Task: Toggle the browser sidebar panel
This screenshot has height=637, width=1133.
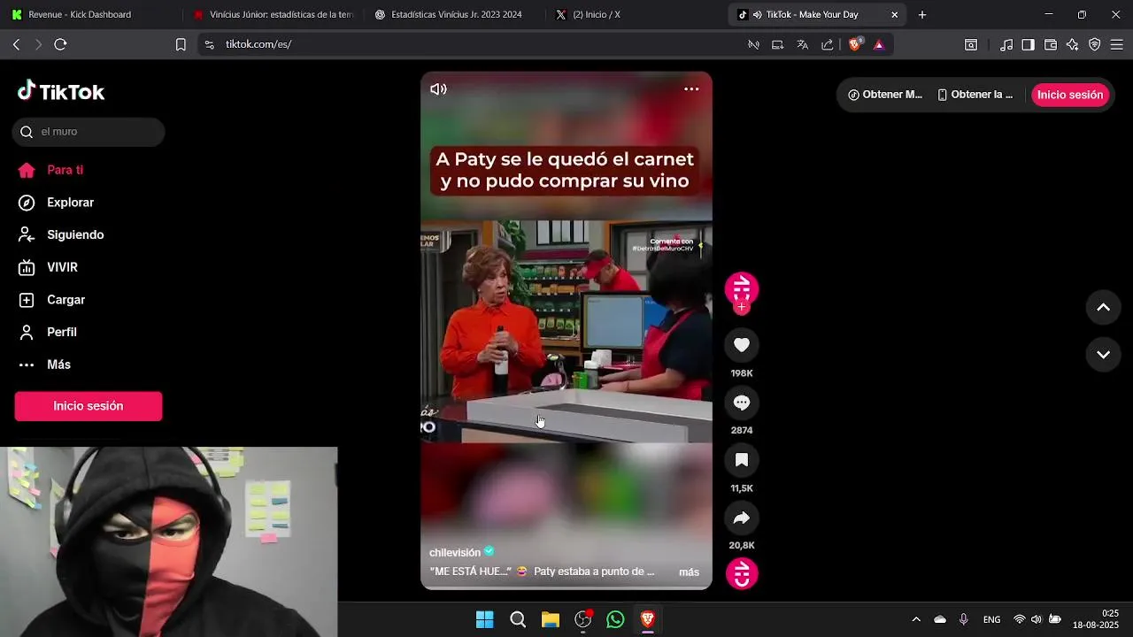Action: pyautogui.click(x=1028, y=44)
